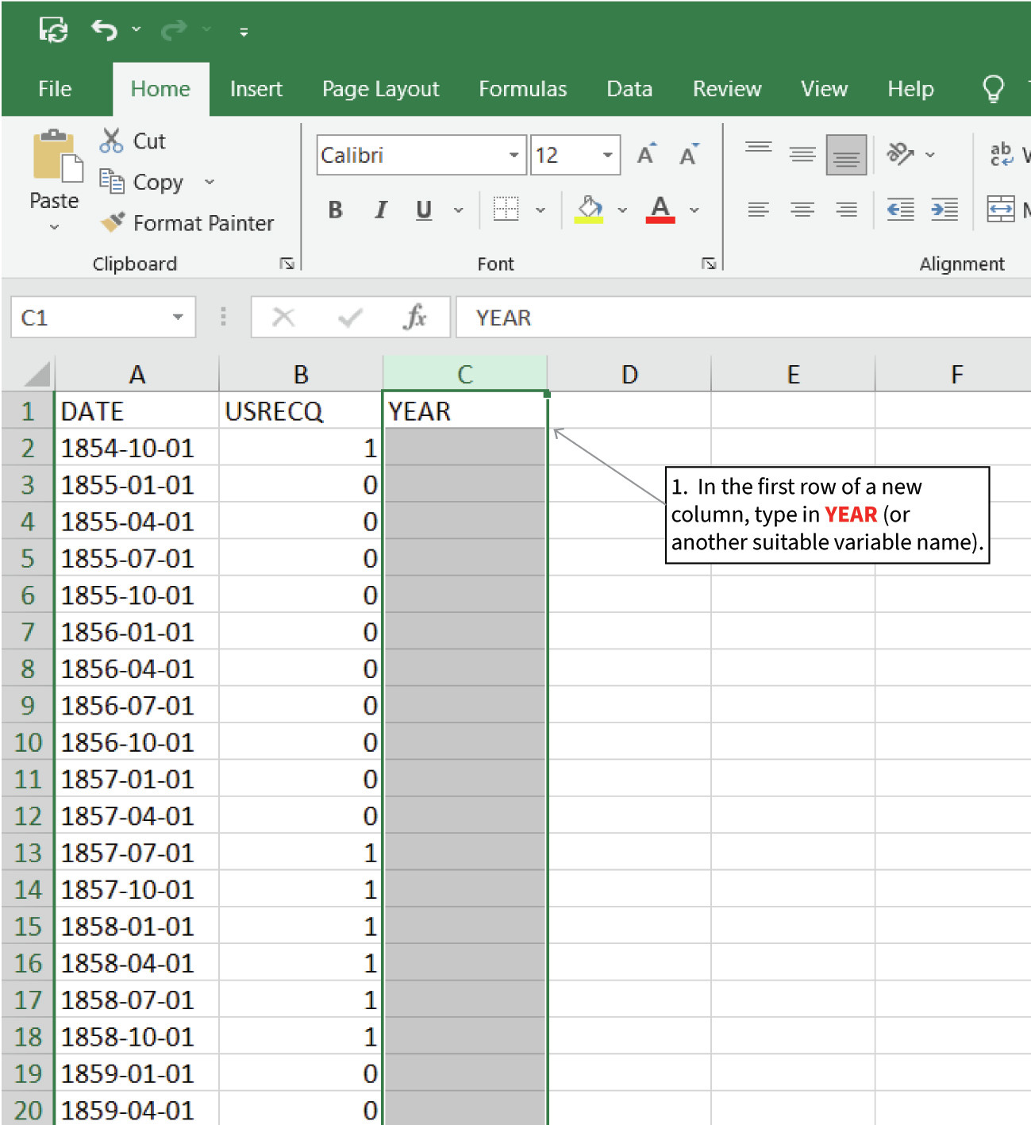
Task: Switch to the Formulas ribbon tab
Action: [522, 89]
